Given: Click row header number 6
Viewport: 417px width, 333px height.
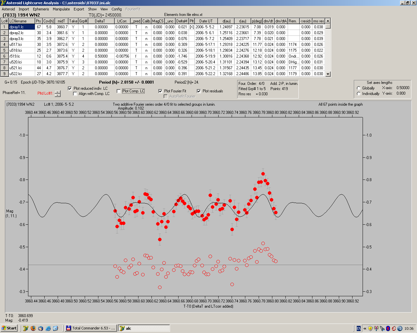Looking at the screenshot, I should [5, 56].
